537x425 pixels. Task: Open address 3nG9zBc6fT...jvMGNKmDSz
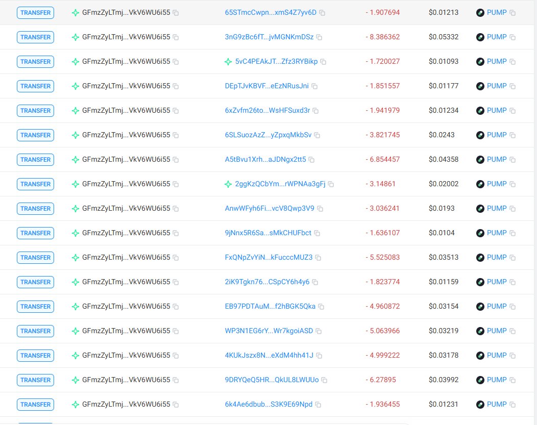[269, 37]
